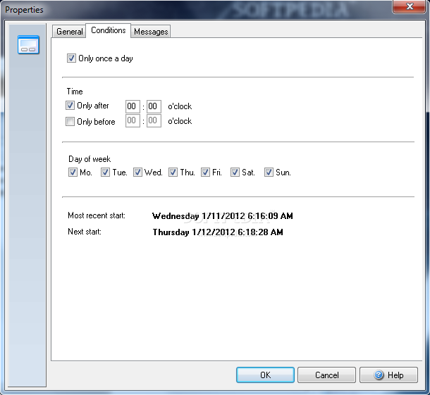Select the Conditions tab

[109, 30]
